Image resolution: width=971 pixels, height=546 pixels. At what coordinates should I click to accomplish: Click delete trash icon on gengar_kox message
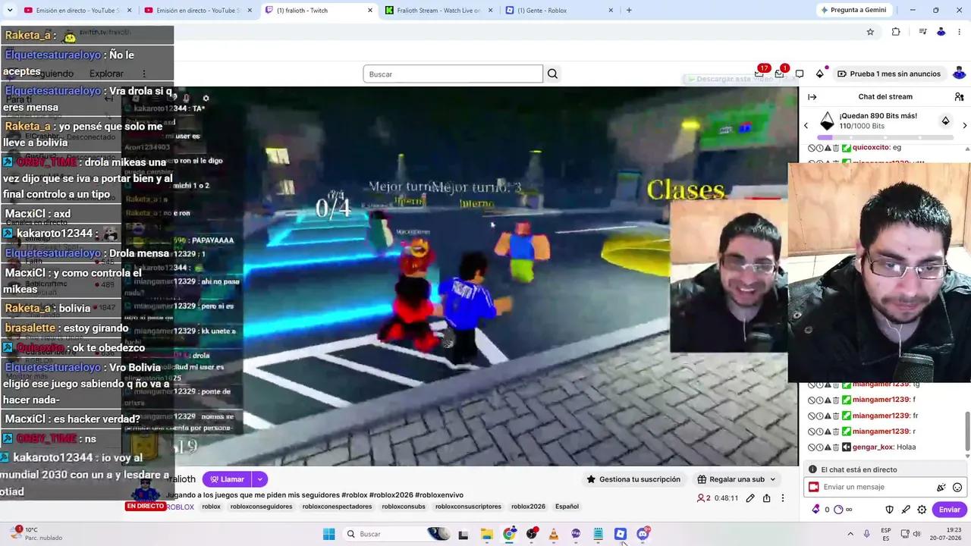click(x=836, y=447)
